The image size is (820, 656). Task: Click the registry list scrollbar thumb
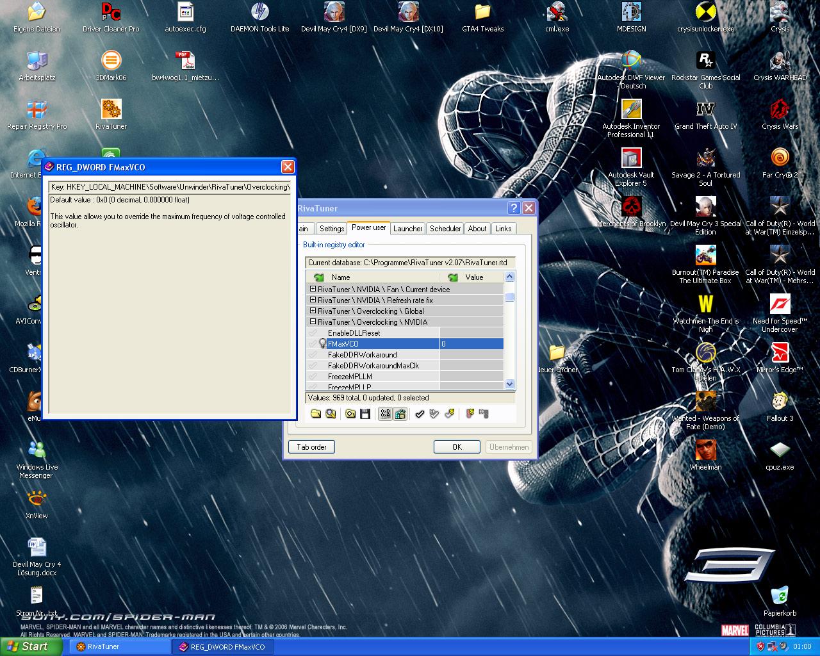[x=510, y=297]
